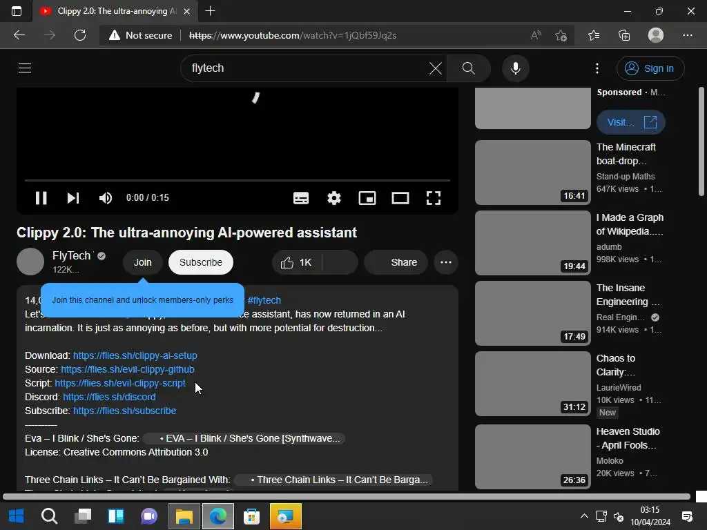Open Windows taskbar search
Screen dimensions: 707x530
[x=49, y=516]
